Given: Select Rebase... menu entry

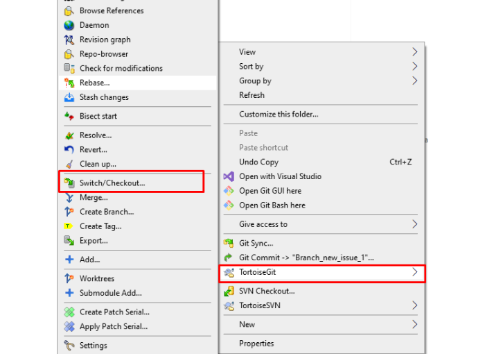Looking at the screenshot, I should (x=137, y=83).
